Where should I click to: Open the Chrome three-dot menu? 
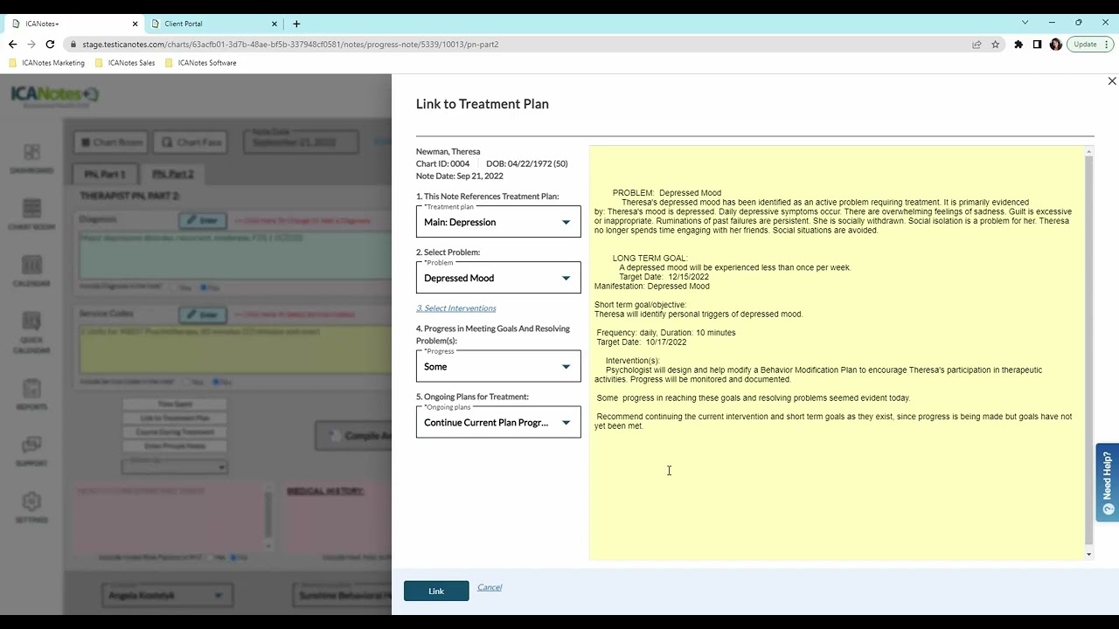1107,44
